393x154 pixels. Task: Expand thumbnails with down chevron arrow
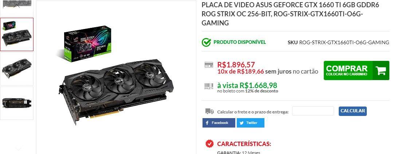point(18,149)
